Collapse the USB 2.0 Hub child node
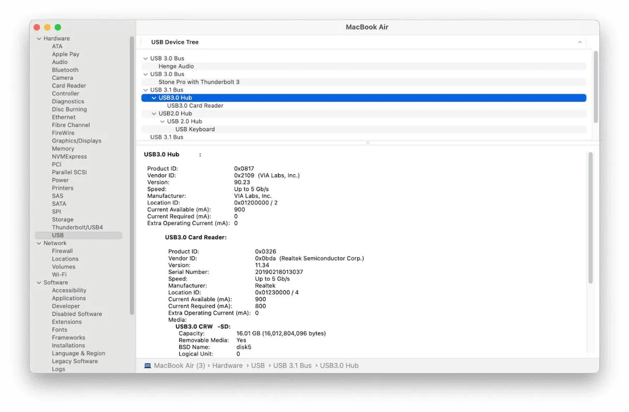 tap(162, 121)
